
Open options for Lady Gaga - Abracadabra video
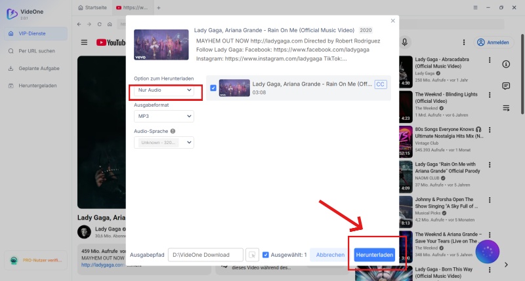pyautogui.click(x=490, y=60)
